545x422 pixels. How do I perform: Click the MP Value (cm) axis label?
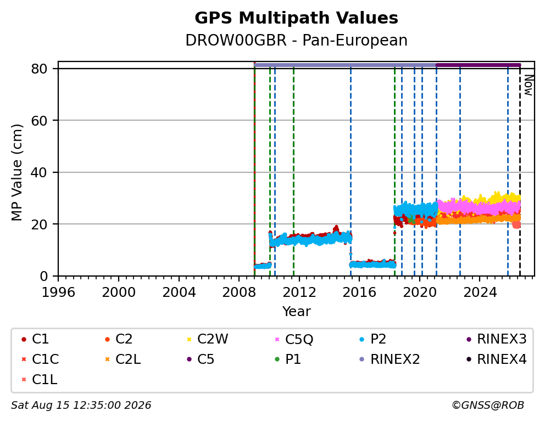pyautogui.click(x=16, y=172)
